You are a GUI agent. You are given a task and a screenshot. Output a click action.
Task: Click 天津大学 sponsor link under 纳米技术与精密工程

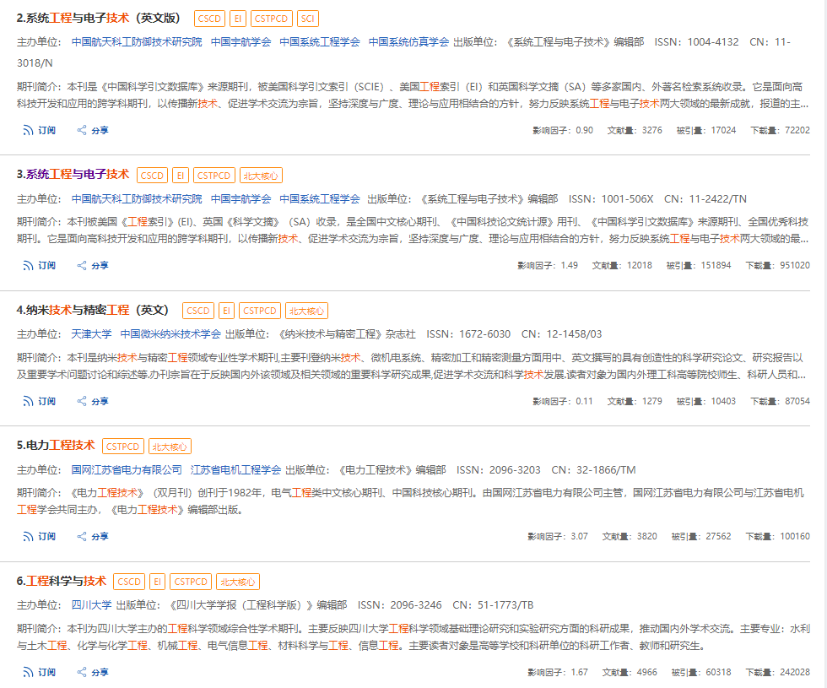(x=93, y=333)
